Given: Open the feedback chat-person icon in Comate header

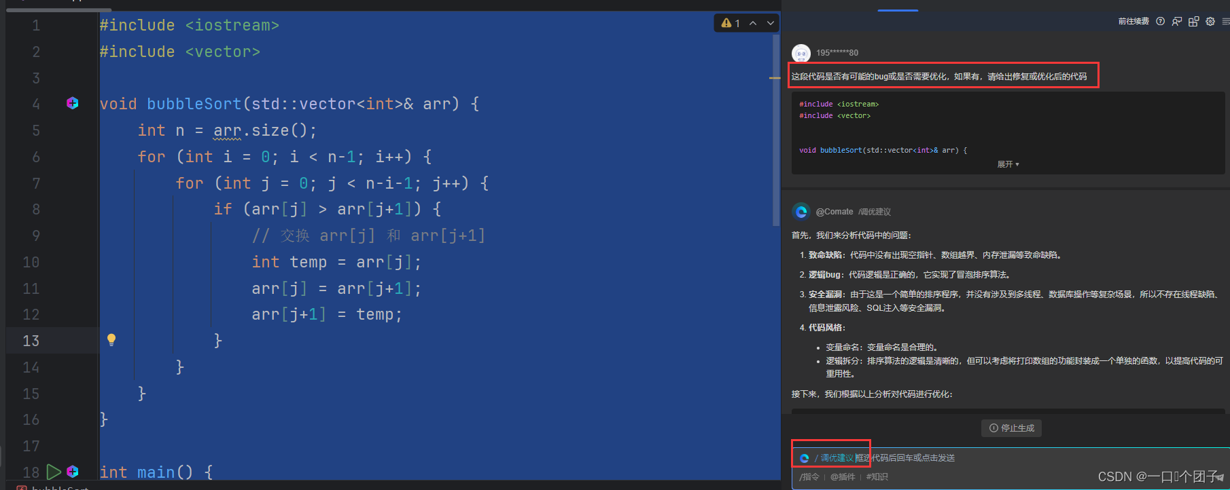Looking at the screenshot, I should coord(1177,21).
